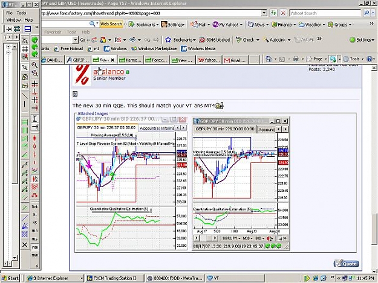Switch chart to M30 timeframe
Viewport: 378px width, 283px height.
click(x=34, y=247)
